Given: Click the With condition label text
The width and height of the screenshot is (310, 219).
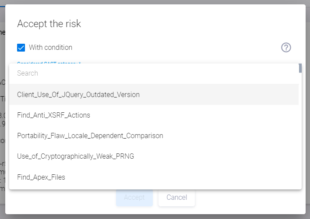Looking at the screenshot, I should [50, 48].
